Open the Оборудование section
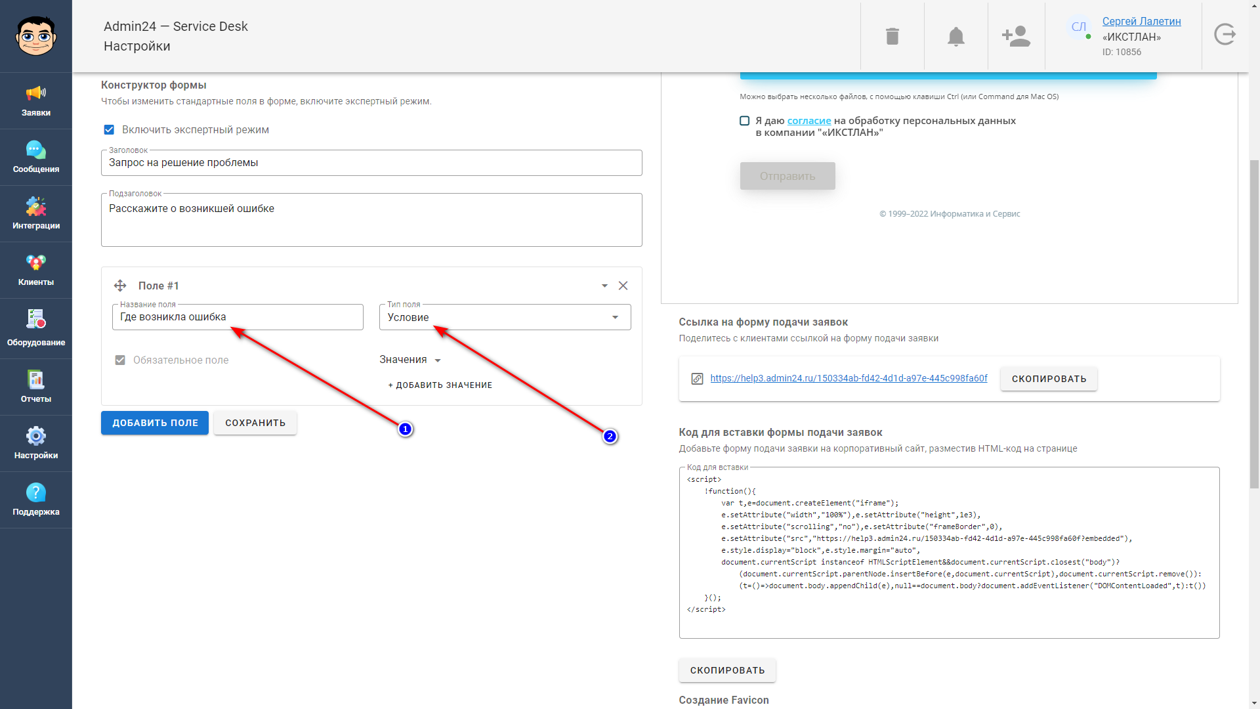The width and height of the screenshot is (1260, 709). point(36,328)
